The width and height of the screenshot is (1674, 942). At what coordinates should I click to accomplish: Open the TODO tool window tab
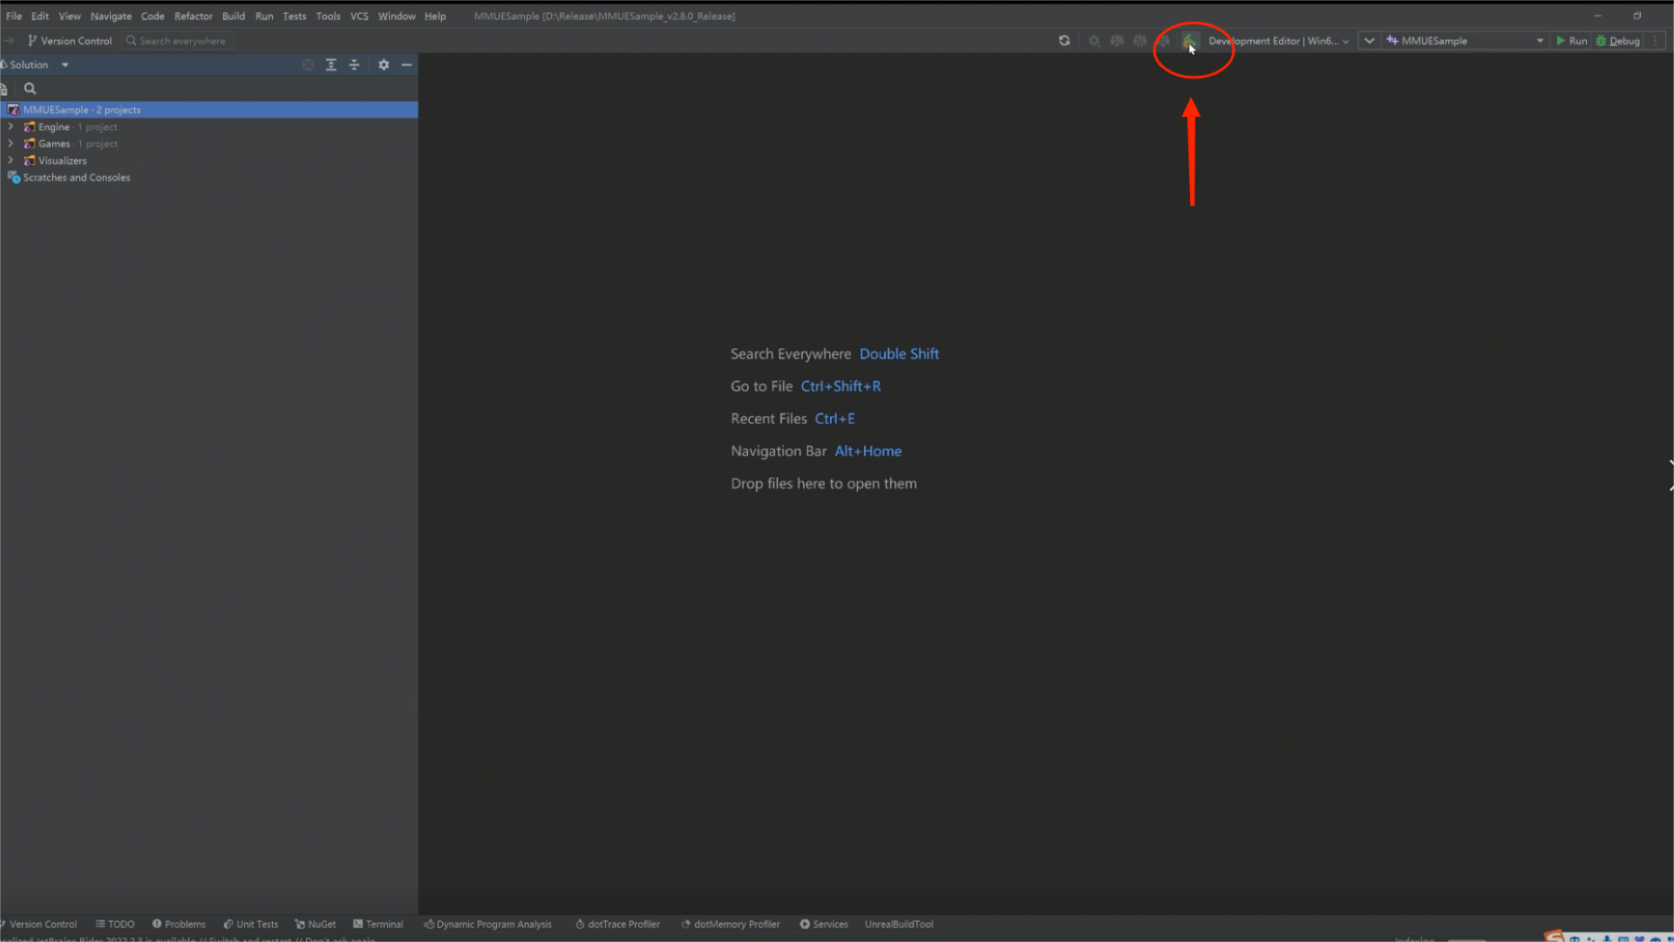[115, 924]
